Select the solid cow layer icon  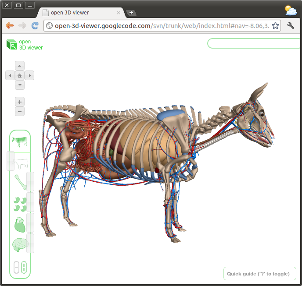(x=19, y=141)
